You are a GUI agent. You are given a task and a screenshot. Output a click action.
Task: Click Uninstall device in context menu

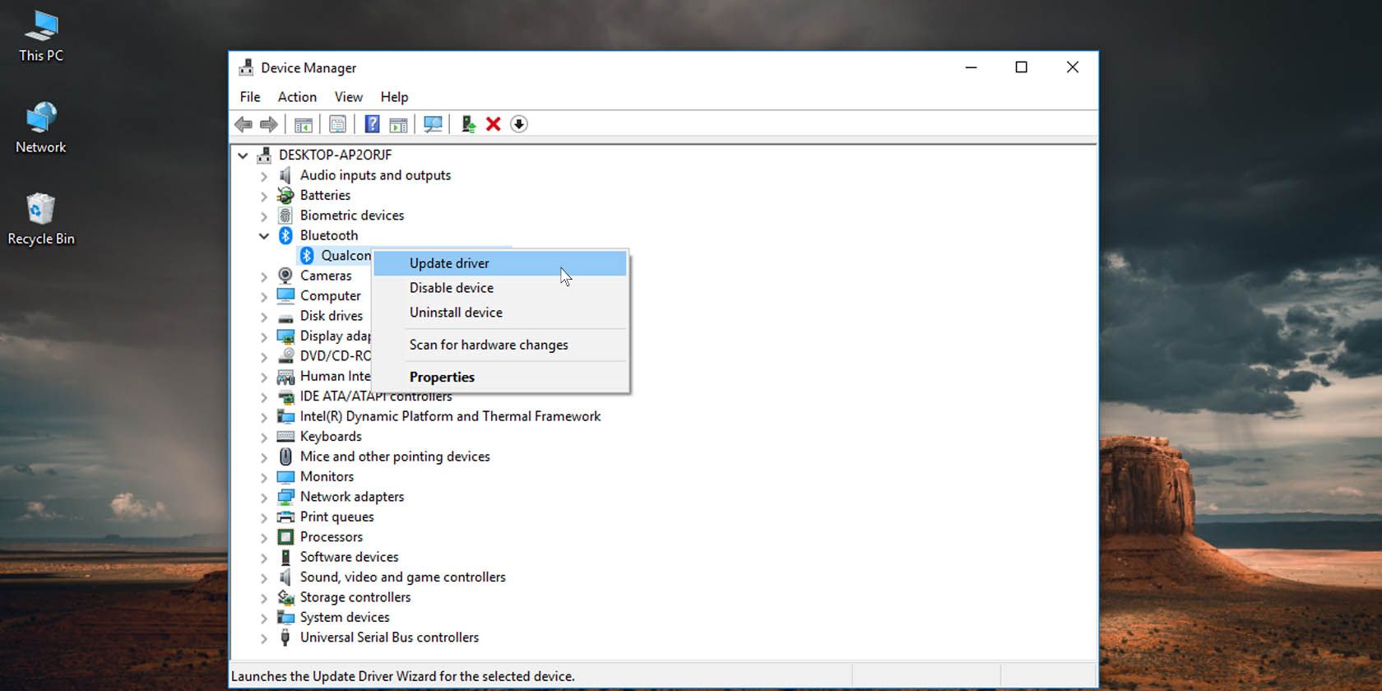point(456,313)
